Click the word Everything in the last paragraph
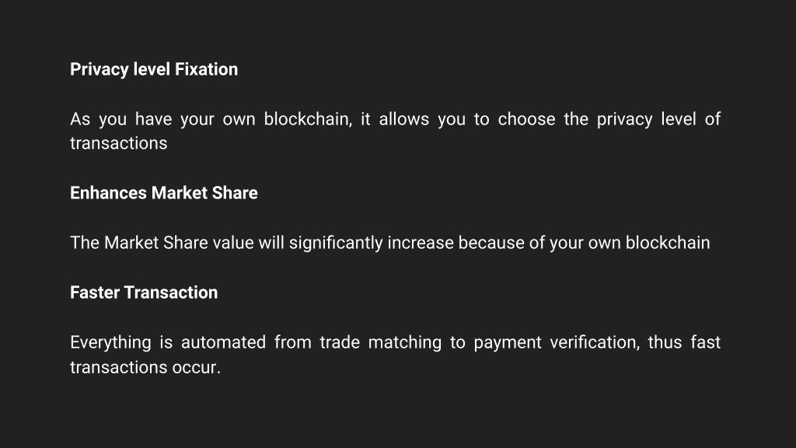 pyautogui.click(x=110, y=343)
